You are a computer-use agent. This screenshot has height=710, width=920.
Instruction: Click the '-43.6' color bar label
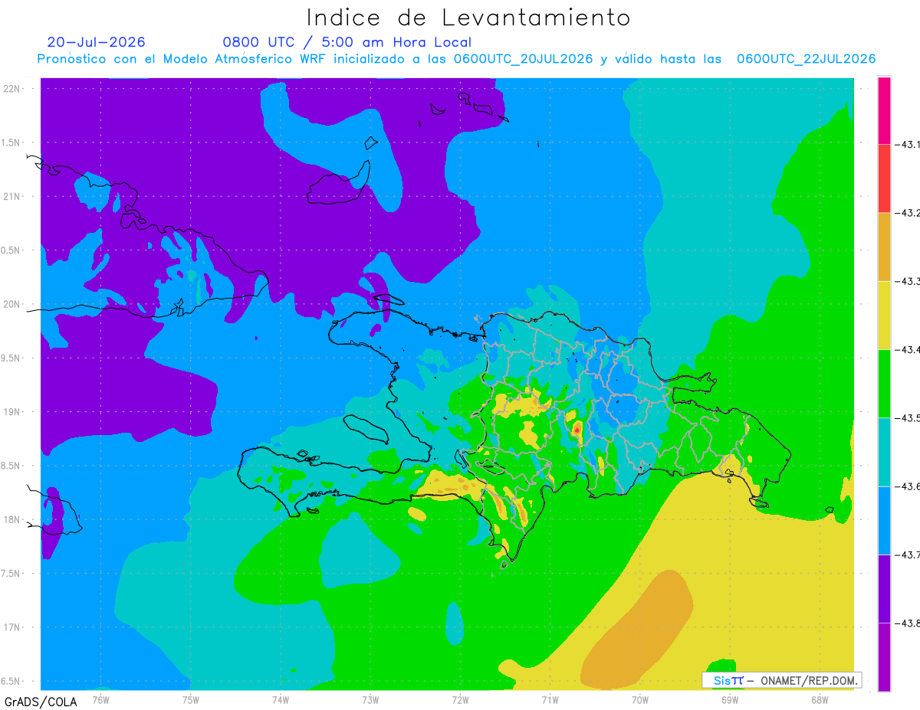click(x=908, y=486)
